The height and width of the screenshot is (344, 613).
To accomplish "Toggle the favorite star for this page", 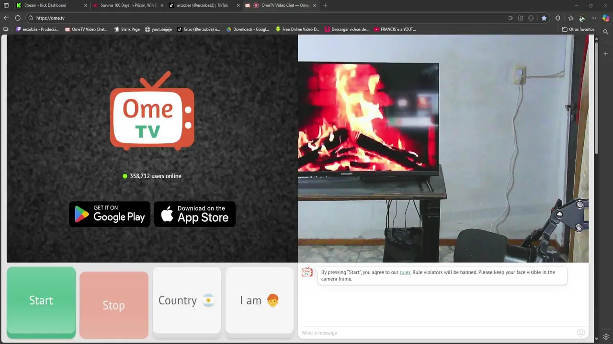I will (544, 18).
